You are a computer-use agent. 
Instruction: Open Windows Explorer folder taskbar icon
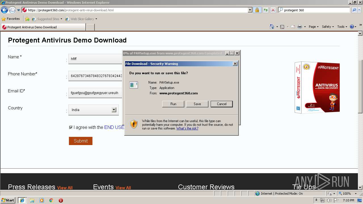32,200
